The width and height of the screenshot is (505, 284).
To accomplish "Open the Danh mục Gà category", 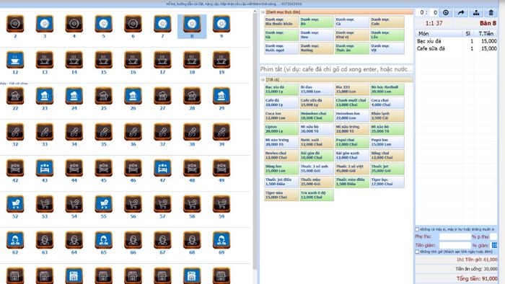I will (x=281, y=35).
